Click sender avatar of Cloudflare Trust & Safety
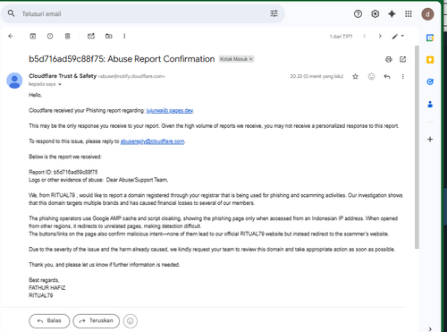 [14, 81]
